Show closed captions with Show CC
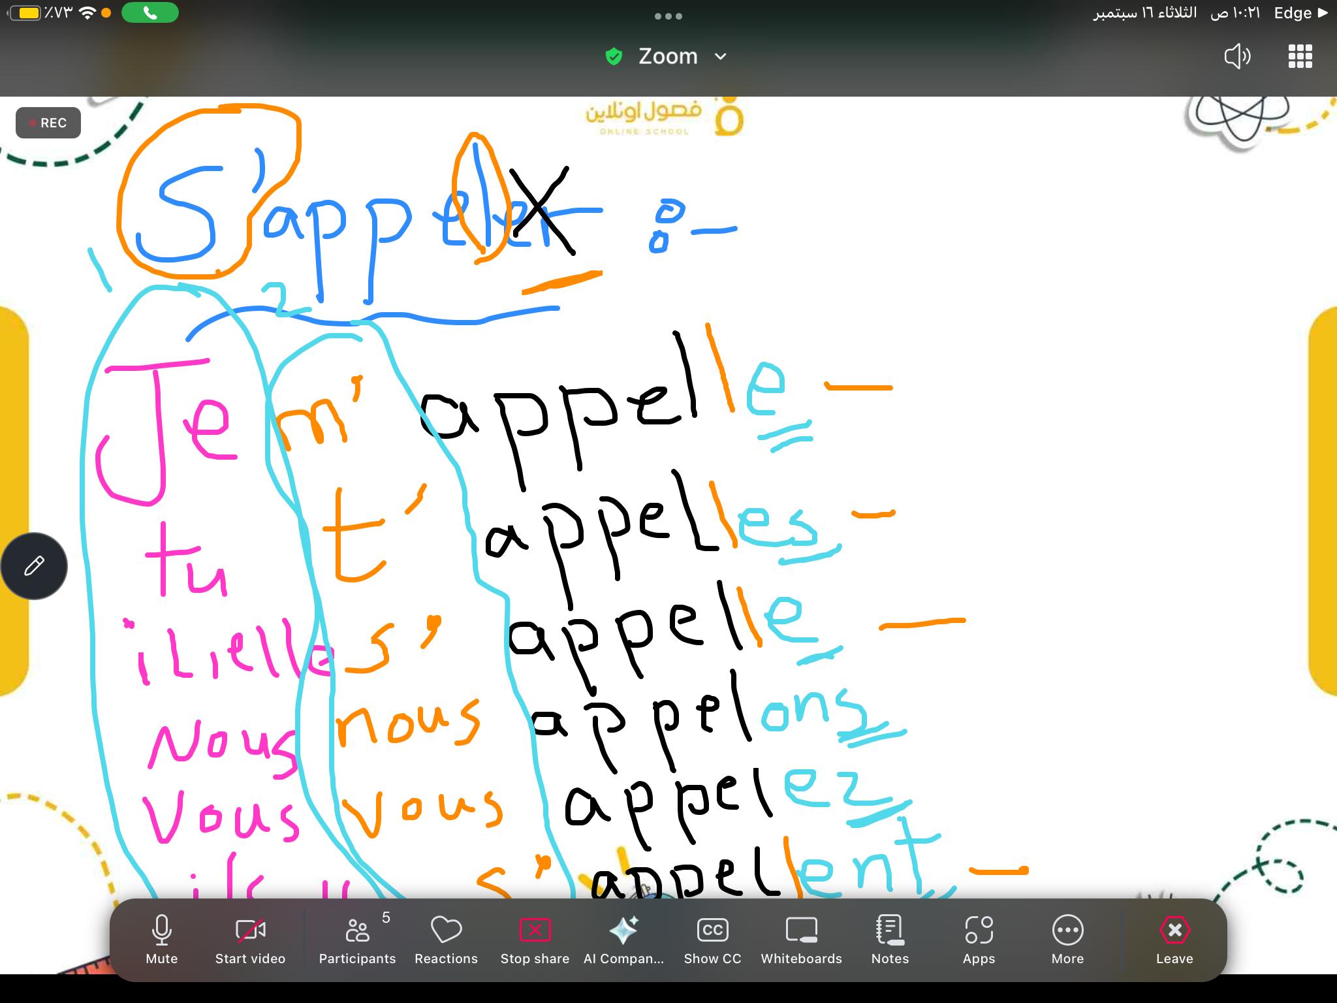The image size is (1337, 1003). [712, 939]
